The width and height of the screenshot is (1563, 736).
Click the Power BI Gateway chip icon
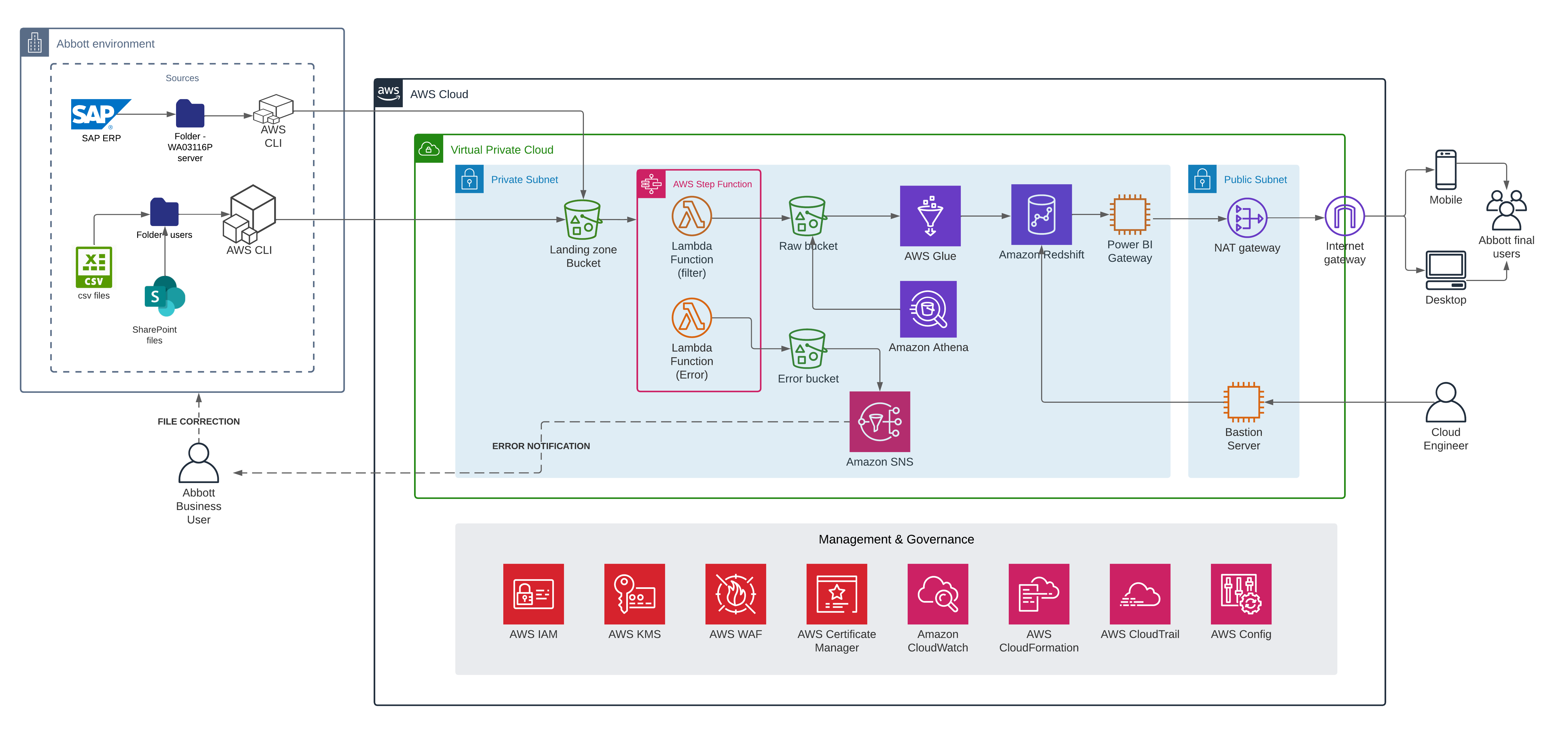pos(1130,215)
